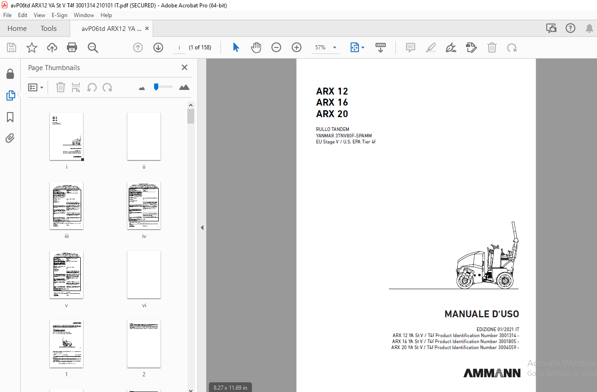Viewport: 597px width, 392px height.
Task: Open the zoom level dropdown arrow
Action: (x=334, y=48)
